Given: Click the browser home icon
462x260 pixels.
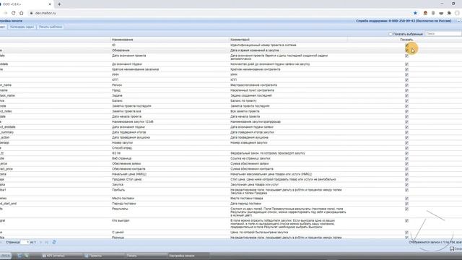Looking at the screenshot, I should pyautogui.click(x=21, y=13).
